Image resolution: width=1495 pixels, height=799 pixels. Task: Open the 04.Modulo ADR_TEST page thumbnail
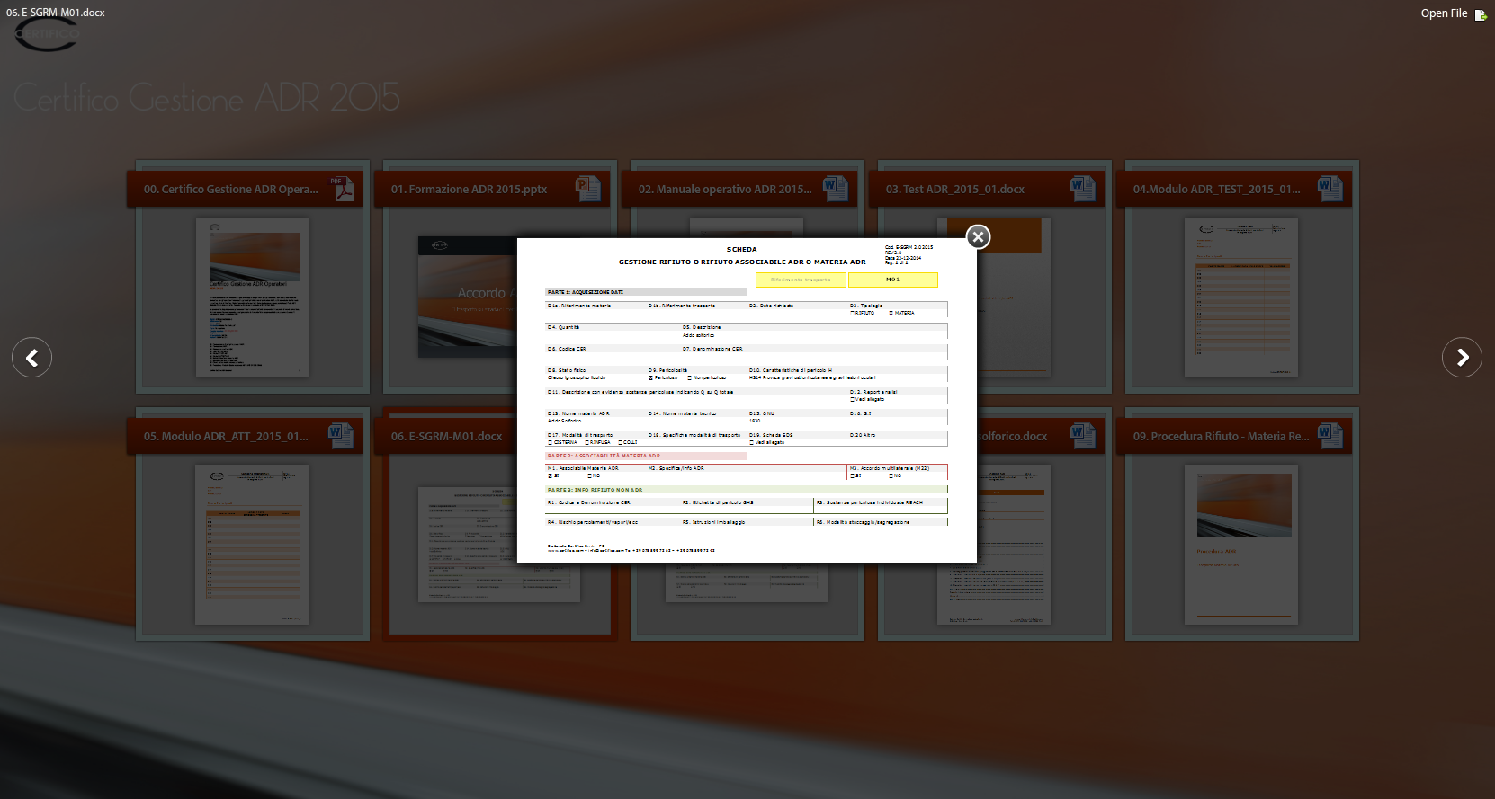1241,297
